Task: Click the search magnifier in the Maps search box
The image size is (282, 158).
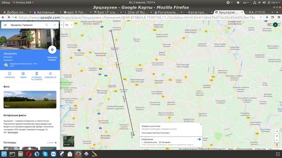Action: coord(47,25)
